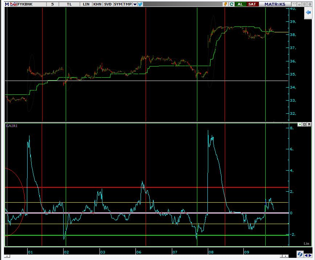The width and height of the screenshot is (315, 260).
Task: Select the 01 date marker on timeline
Action: [x=30, y=252]
